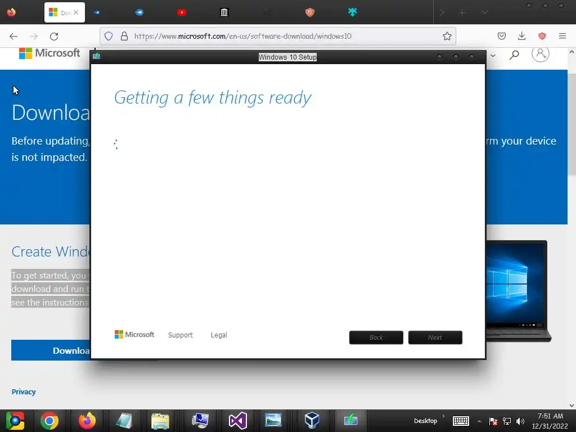This screenshot has height=432, width=576.
Task: Click the Back button in Setup
Action: click(x=376, y=337)
